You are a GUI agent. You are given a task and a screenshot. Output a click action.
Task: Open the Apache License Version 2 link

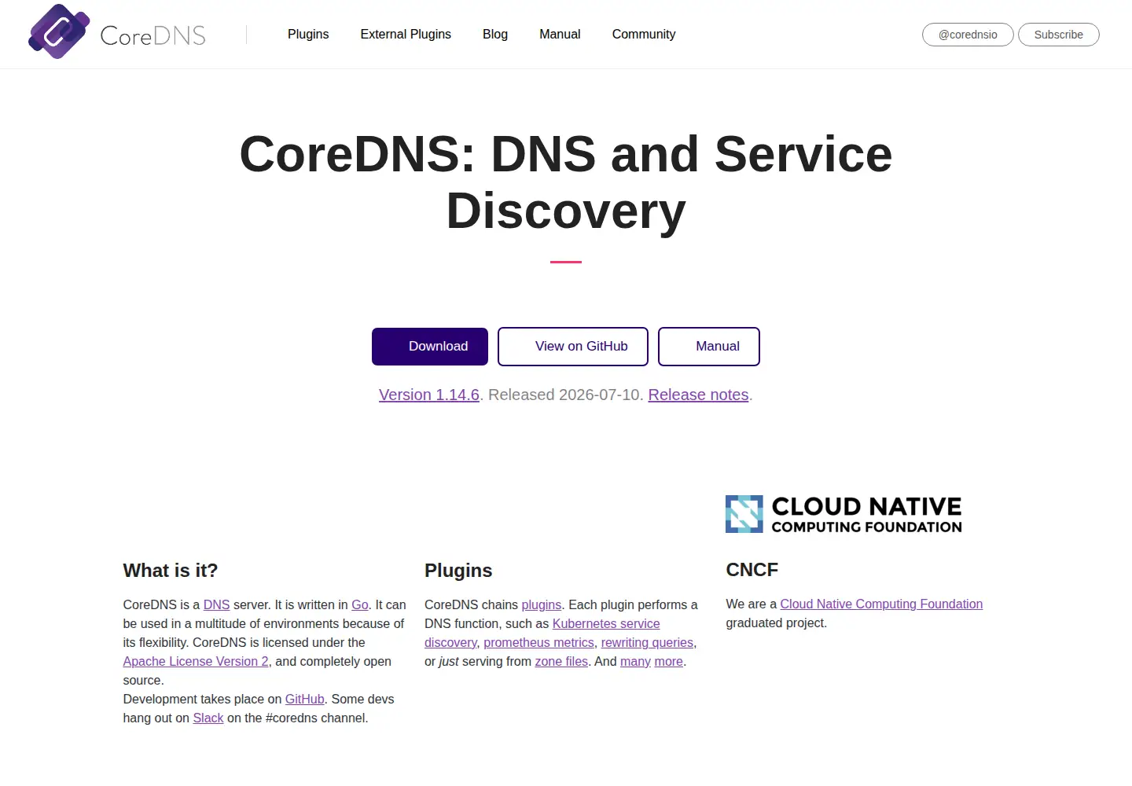pyautogui.click(x=196, y=661)
